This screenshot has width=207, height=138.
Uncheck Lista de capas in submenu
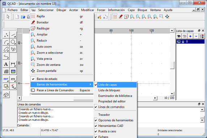pos(115,85)
